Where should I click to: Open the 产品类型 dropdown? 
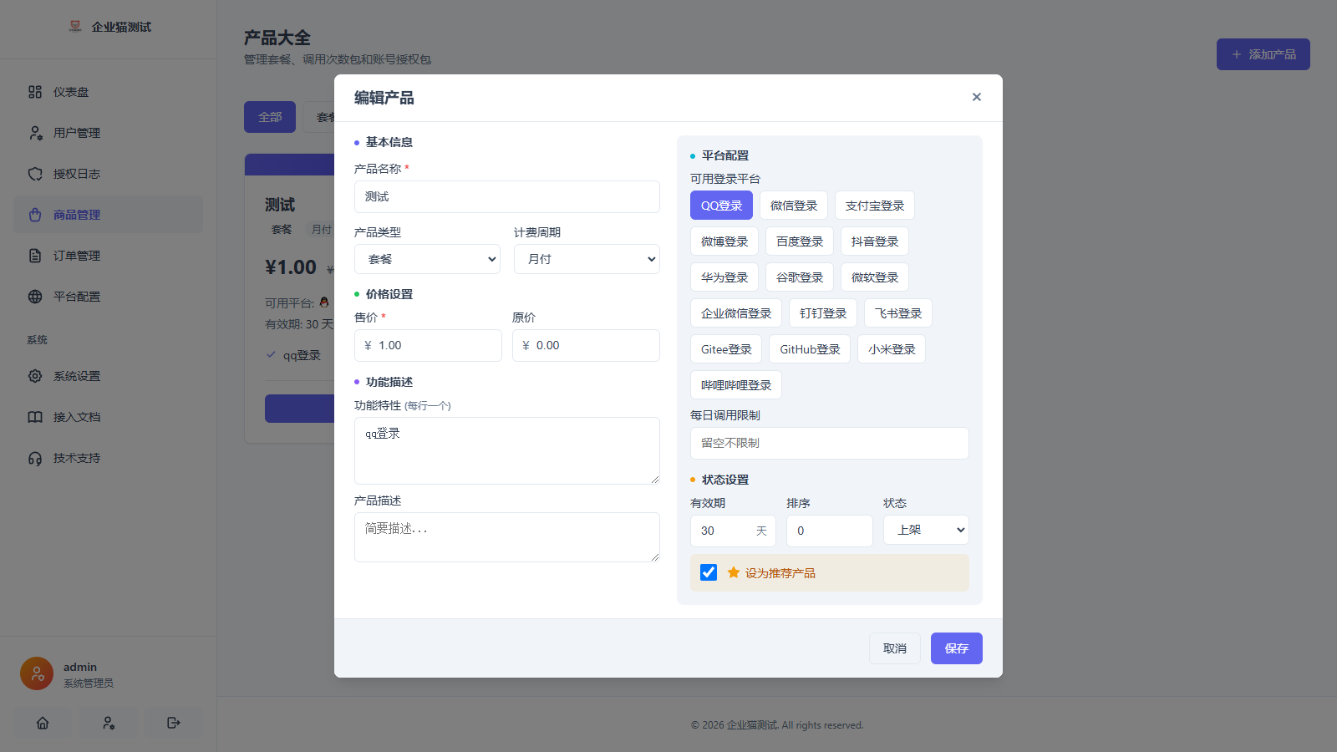point(427,259)
